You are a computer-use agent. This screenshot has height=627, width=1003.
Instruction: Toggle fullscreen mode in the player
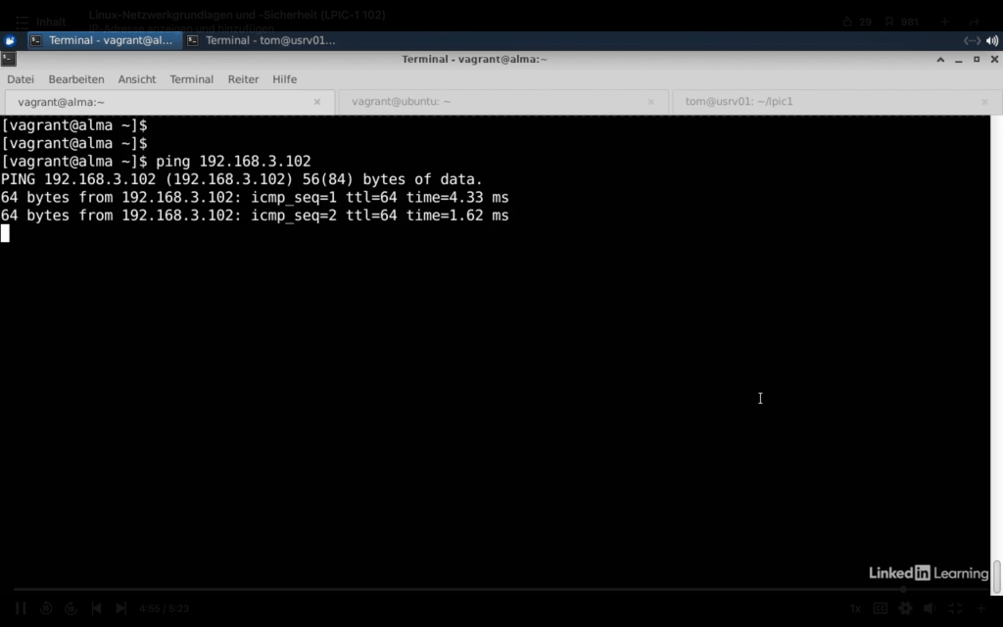(955, 608)
